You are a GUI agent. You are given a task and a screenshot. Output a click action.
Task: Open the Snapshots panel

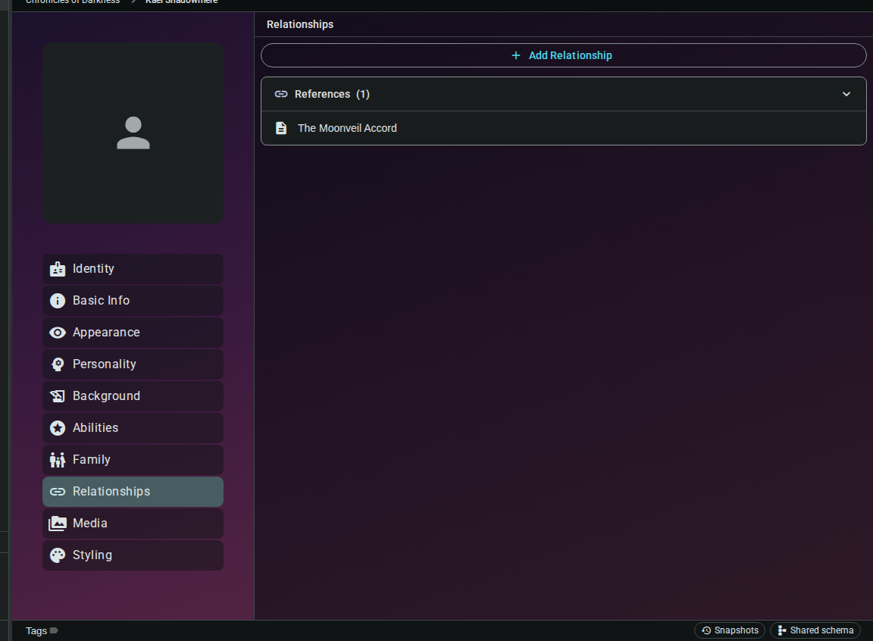click(x=730, y=630)
